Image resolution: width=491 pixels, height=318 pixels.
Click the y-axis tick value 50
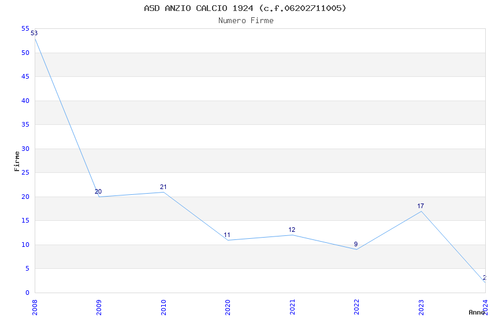pos(25,53)
